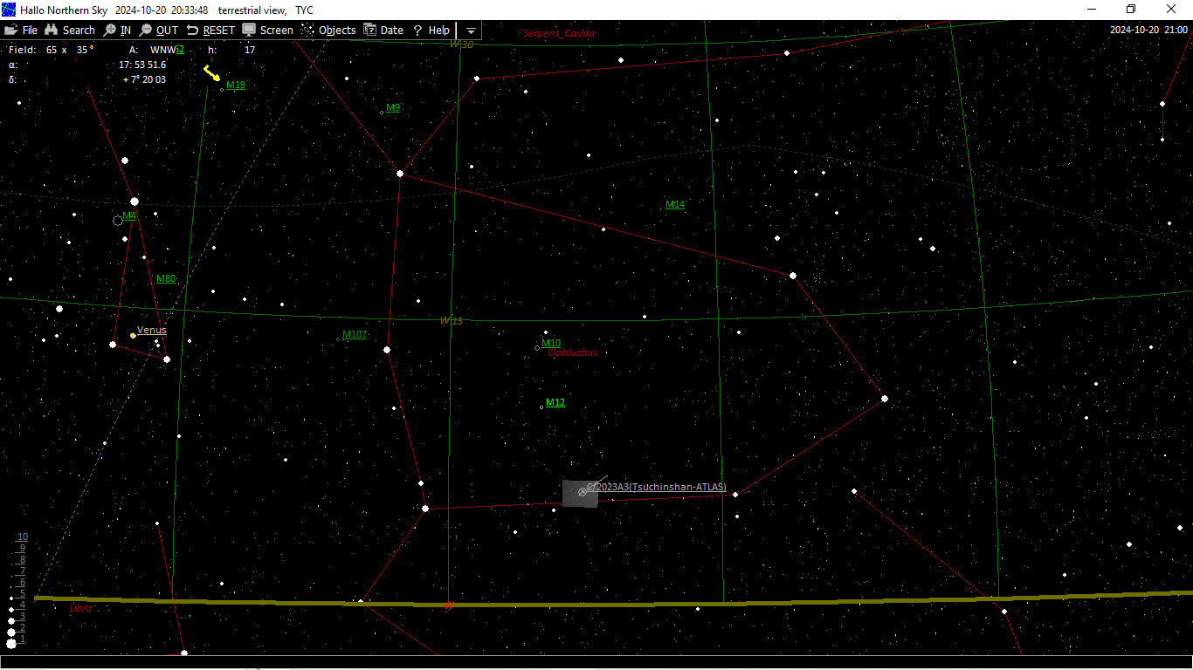Click the comet symbol beside Tsuchinshan-ATLAS
Image resolution: width=1193 pixels, height=670 pixels.
point(583,492)
